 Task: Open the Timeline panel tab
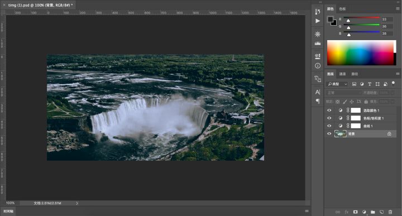click(x=8, y=212)
